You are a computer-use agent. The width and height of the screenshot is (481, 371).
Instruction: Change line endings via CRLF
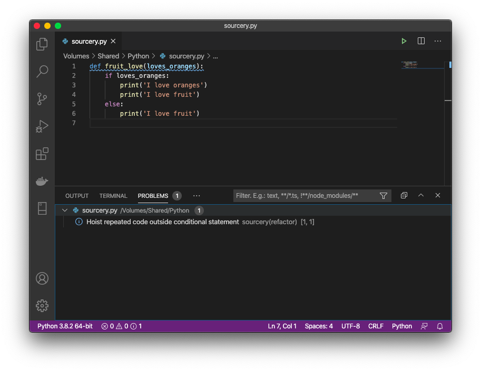(x=376, y=326)
